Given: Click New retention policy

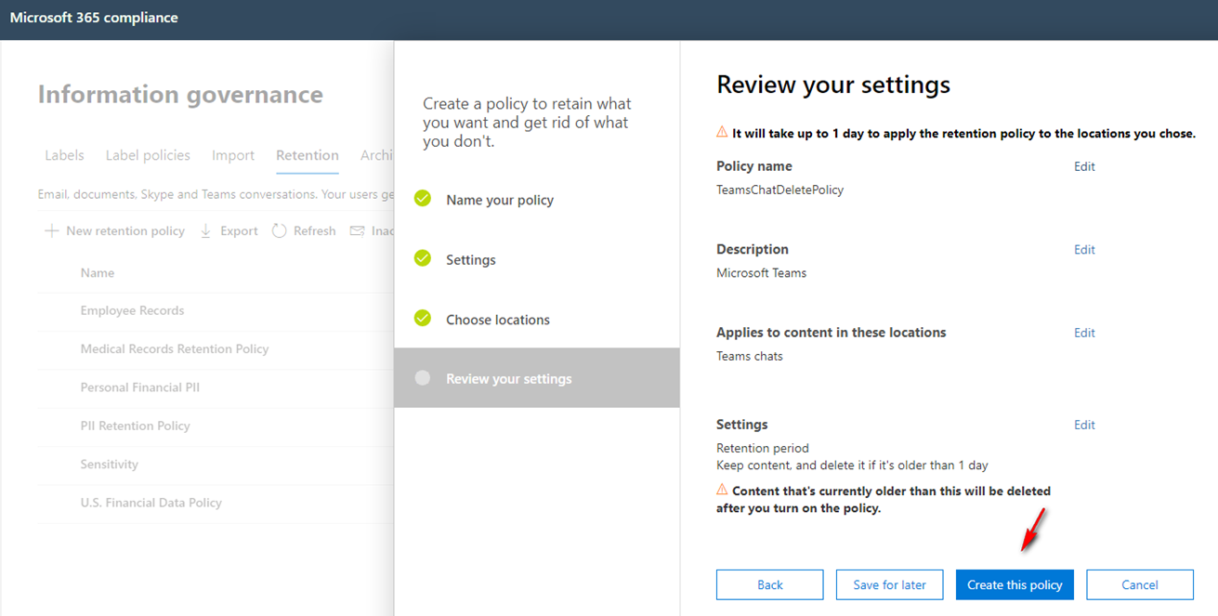Looking at the screenshot, I should 125,230.
